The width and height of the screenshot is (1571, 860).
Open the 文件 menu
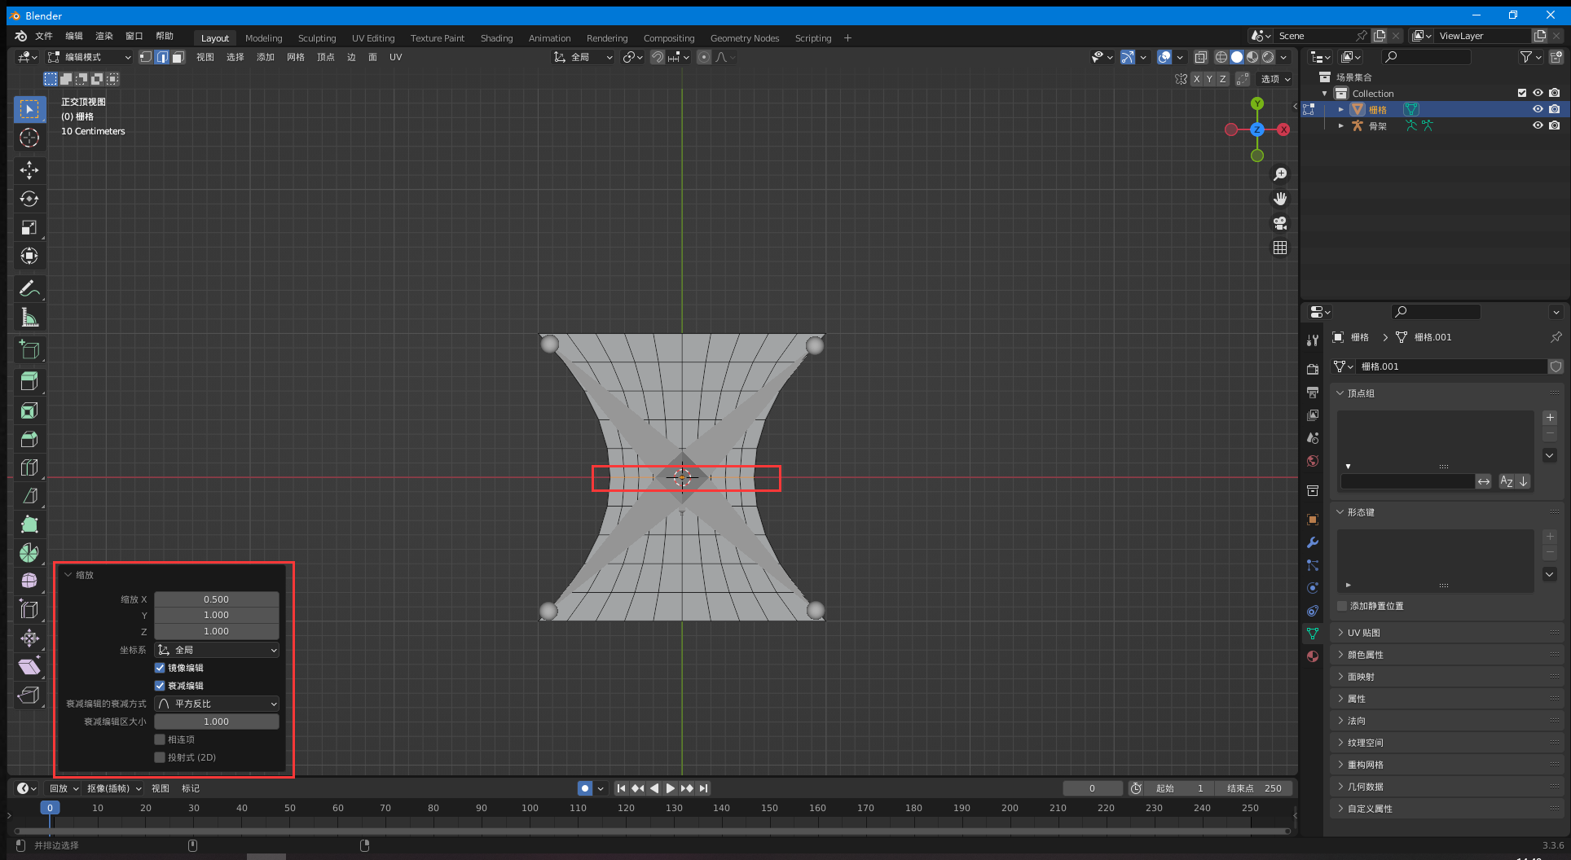(x=44, y=36)
